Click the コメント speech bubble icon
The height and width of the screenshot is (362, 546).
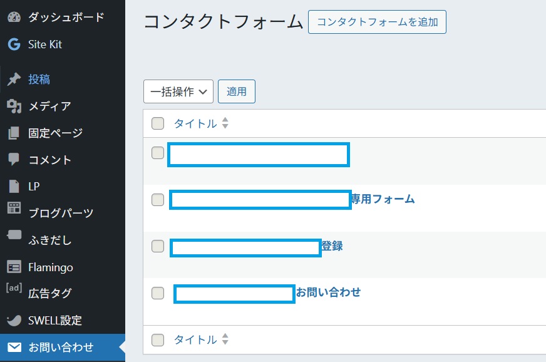14,160
